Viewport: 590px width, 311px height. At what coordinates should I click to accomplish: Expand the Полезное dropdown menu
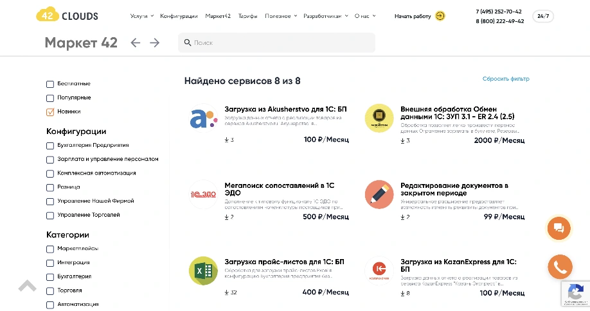click(281, 16)
